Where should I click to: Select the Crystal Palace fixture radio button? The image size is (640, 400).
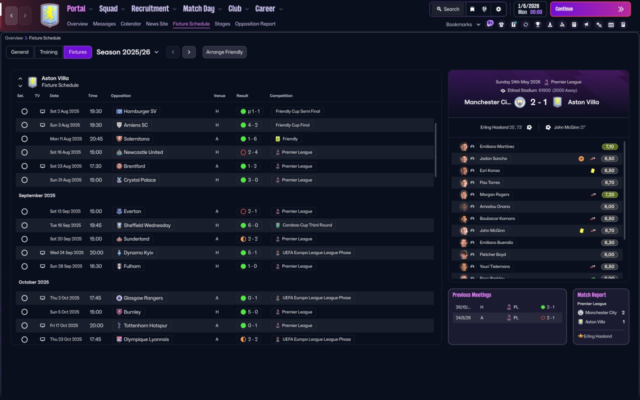tap(24, 180)
